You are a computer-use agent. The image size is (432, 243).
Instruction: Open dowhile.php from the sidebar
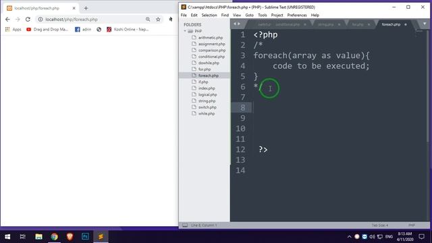pyautogui.click(x=209, y=63)
